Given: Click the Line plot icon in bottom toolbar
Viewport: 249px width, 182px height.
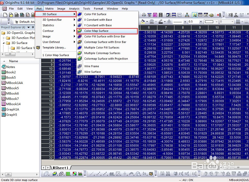Looking at the screenshot, I should [92, 174].
